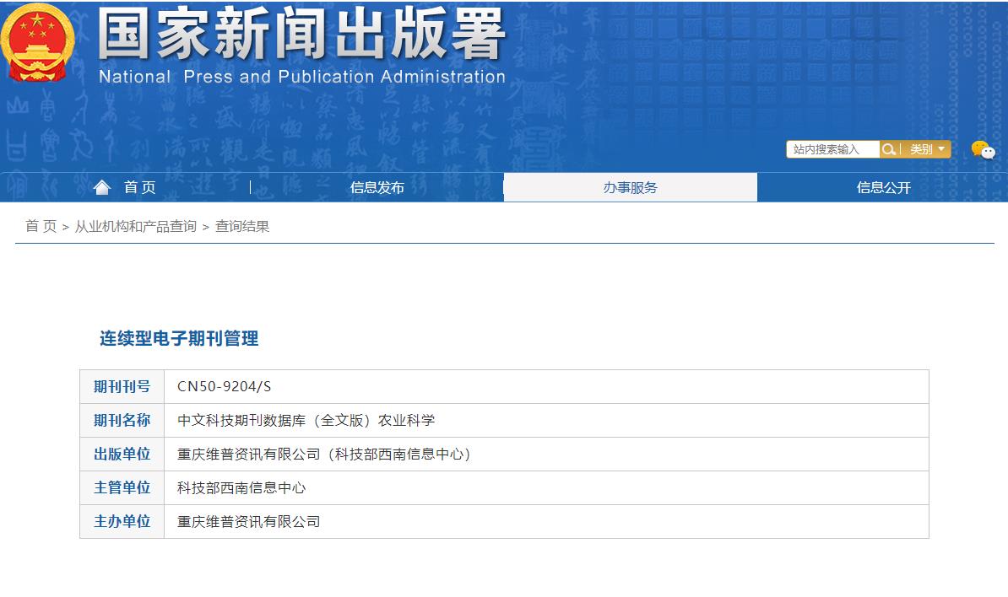Open the 办事服务 section tab
The width and height of the screenshot is (1008, 597).
pos(631,186)
